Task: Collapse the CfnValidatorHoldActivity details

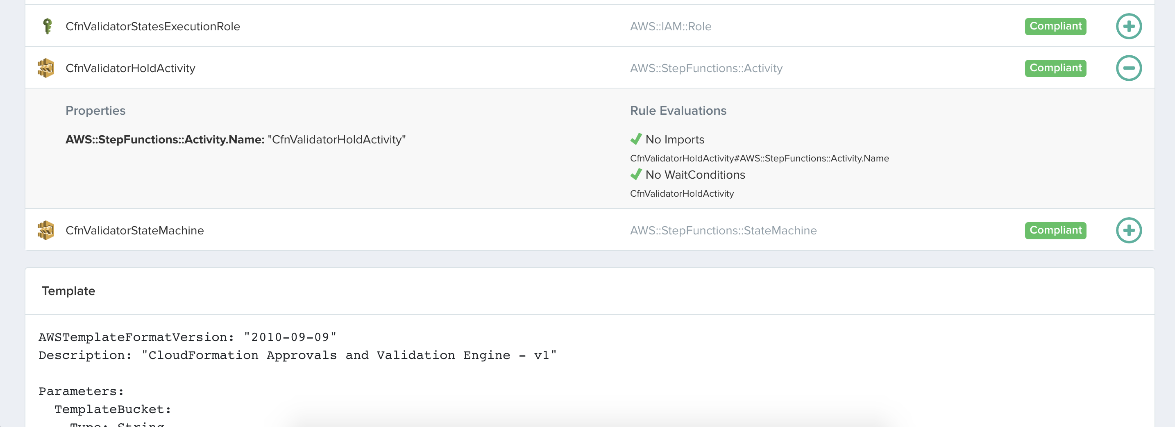Action: pyautogui.click(x=1128, y=68)
